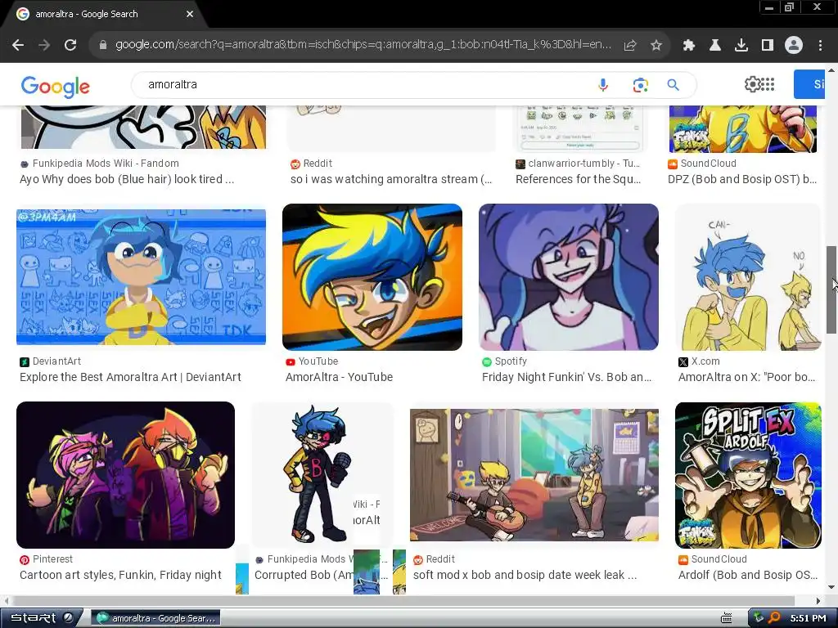Open 'Explore the Best Amoraltra Art' link

coord(130,377)
